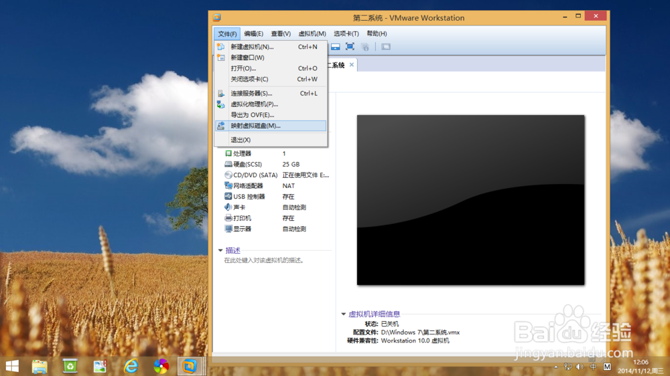Show hidden tray icons arrow
The height and width of the screenshot is (376, 670).
click(556, 367)
